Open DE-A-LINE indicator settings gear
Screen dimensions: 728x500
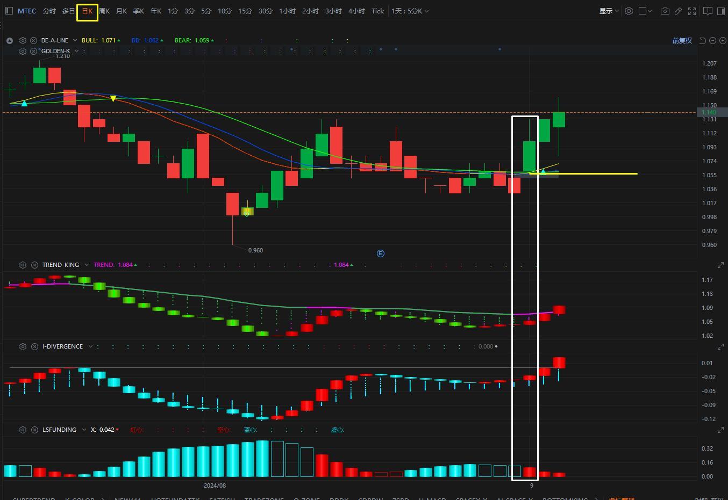click(x=23, y=40)
